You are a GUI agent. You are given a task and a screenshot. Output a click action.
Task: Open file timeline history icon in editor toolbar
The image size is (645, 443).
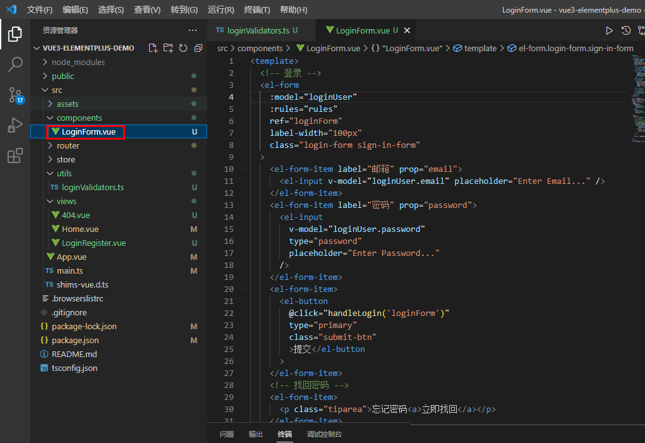(x=625, y=30)
